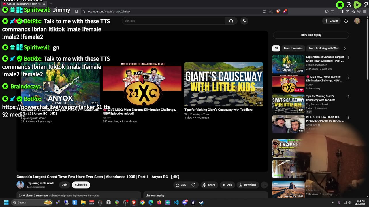
Task: Click the share page icon in address bar
Action: click(271, 11)
